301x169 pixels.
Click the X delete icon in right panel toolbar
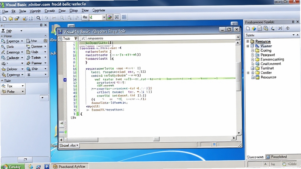[280, 29]
